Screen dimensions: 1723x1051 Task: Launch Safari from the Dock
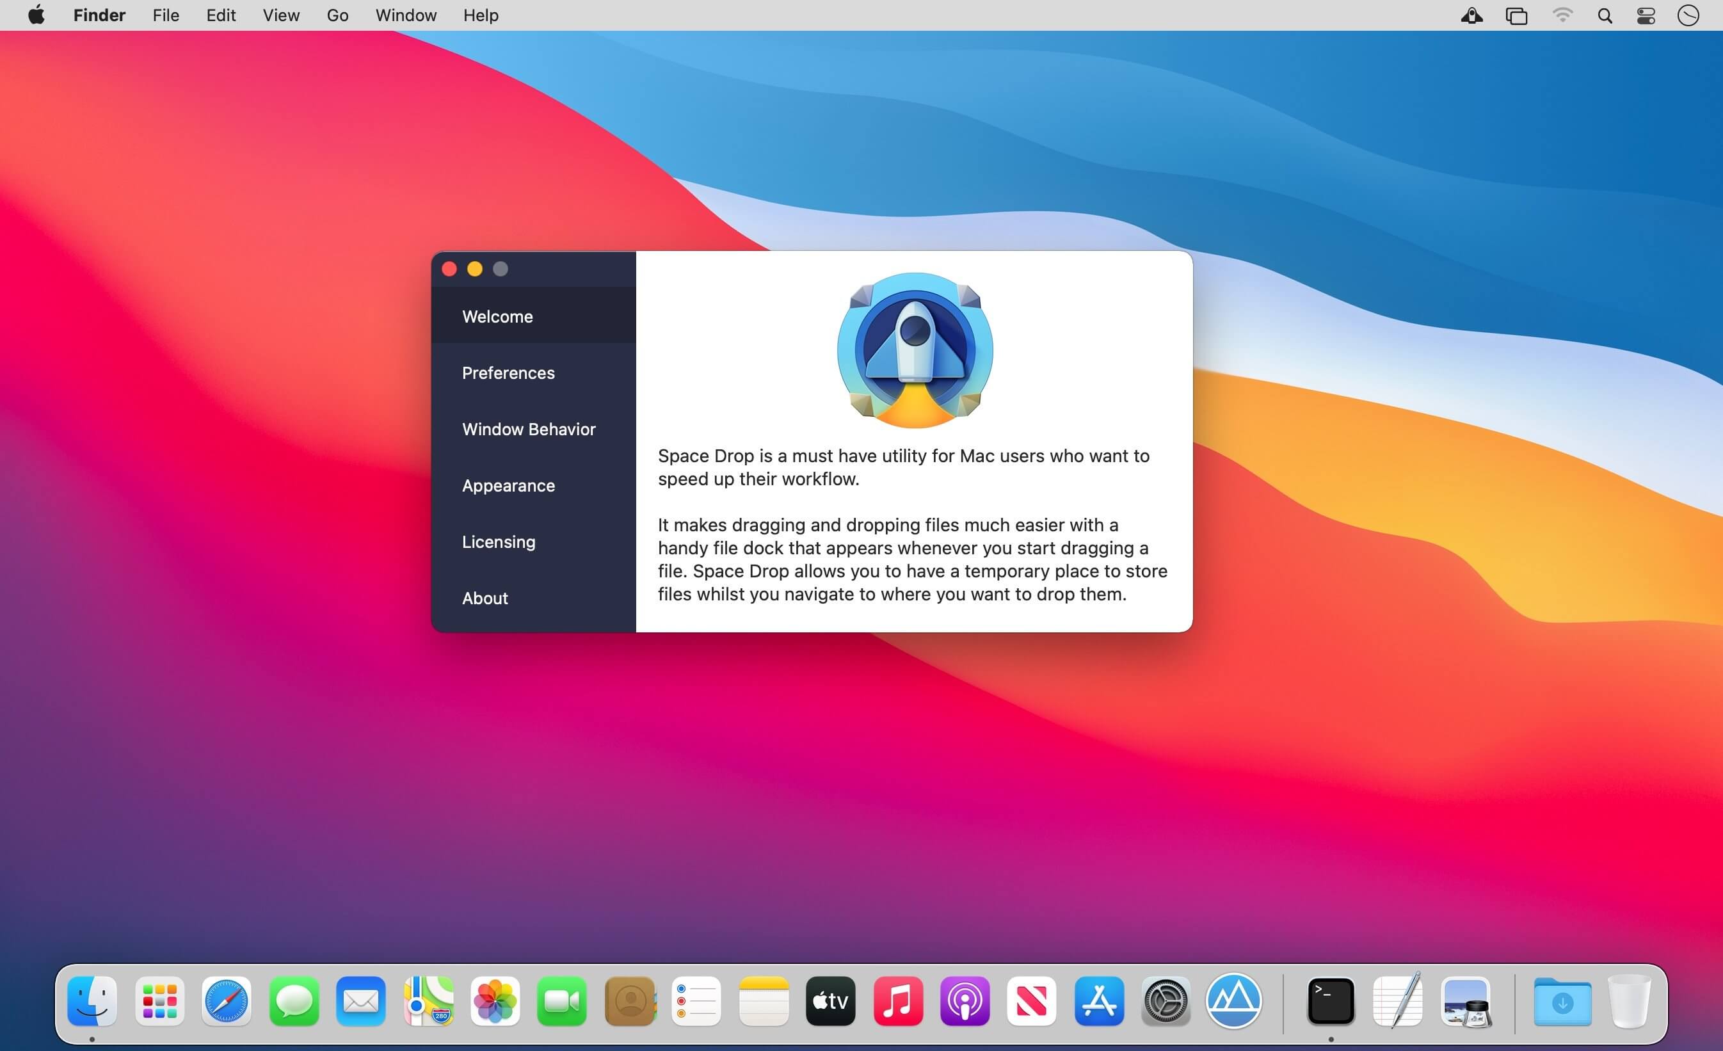coord(227,1000)
